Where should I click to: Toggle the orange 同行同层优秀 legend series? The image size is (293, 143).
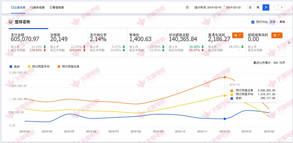pos(68,66)
